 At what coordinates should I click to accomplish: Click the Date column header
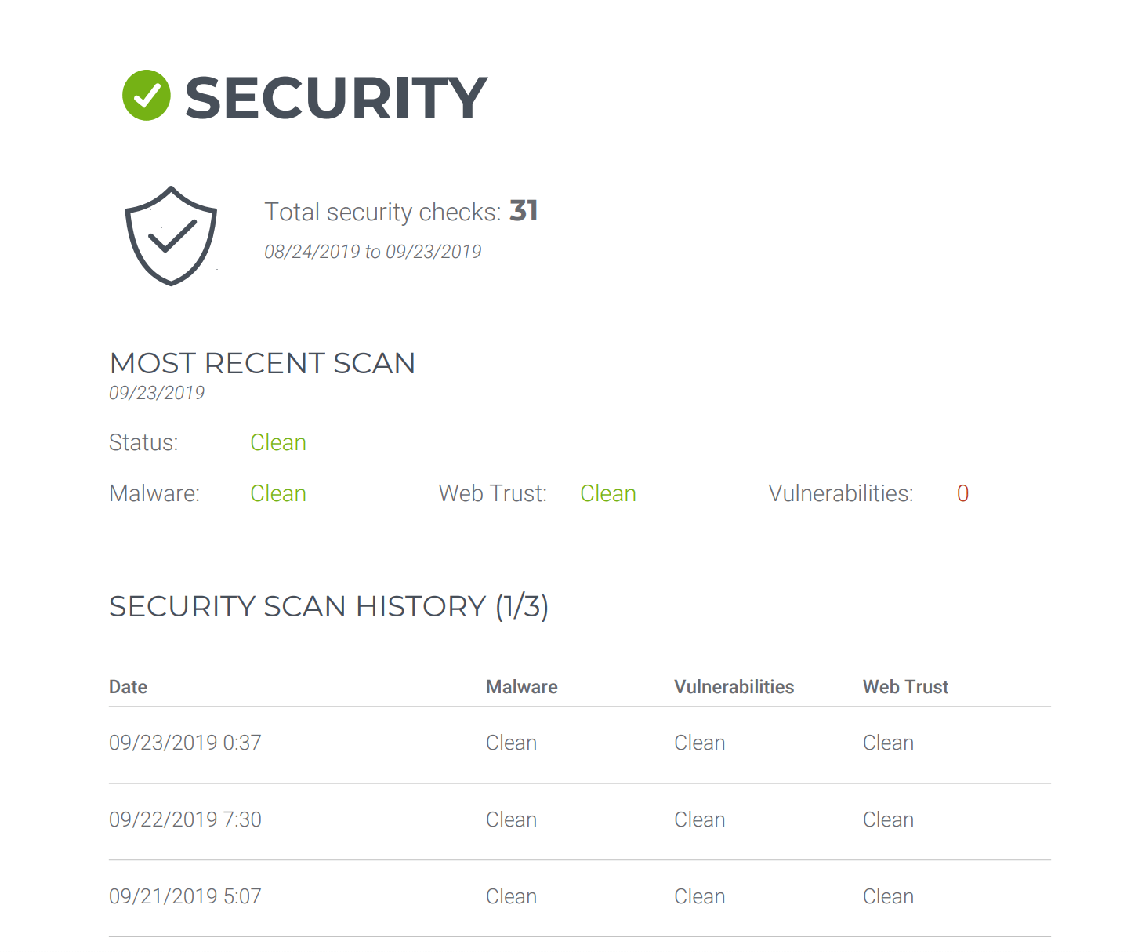[129, 688]
